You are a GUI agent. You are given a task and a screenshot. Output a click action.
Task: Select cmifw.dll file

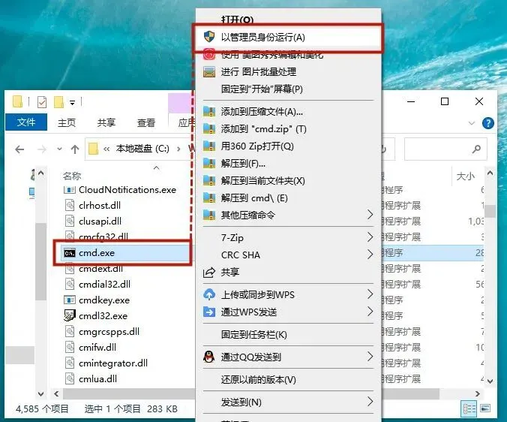(97, 348)
